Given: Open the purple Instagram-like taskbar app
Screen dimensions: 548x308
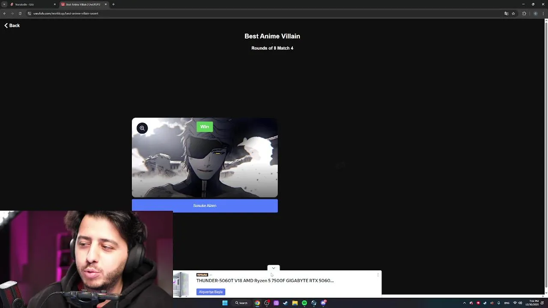Looking at the screenshot, I should click(x=276, y=303).
